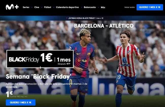Open Calendario deportivo page
This screenshot has width=165, height=107.
click(67, 7)
